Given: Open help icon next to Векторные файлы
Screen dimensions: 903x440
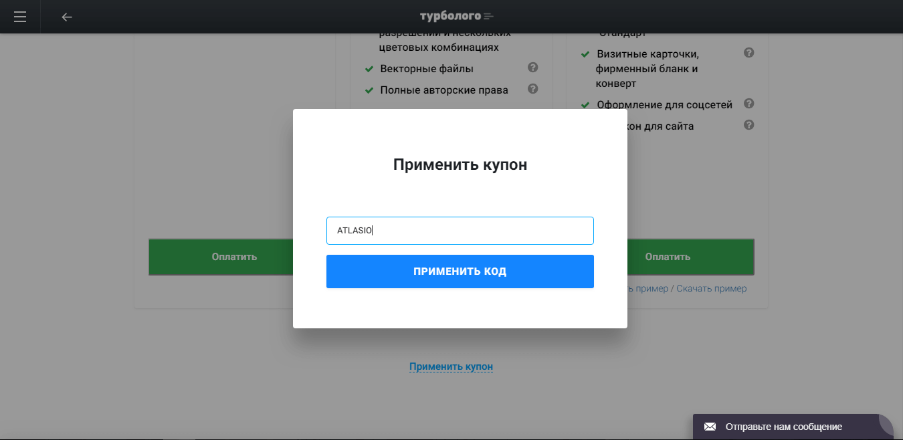Looking at the screenshot, I should click(x=532, y=68).
